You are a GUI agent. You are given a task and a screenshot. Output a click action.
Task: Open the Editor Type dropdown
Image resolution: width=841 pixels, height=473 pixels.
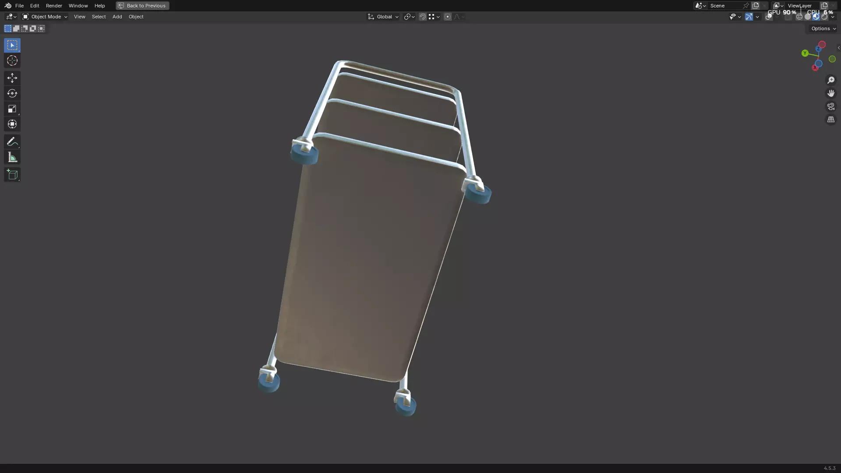pyautogui.click(x=11, y=17)
